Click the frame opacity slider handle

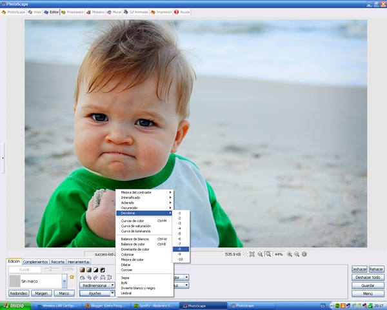click(50, 269)
